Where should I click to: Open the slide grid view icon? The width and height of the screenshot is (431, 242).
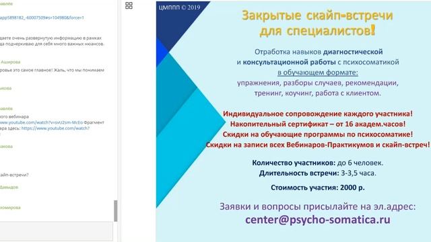click(x=129, y=5)
